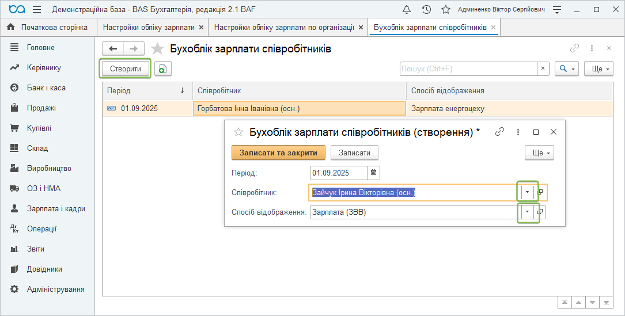The width and height of the screenshot is (625, 316).
Task: Click the calendar picker next to Період
Action: 374,173
